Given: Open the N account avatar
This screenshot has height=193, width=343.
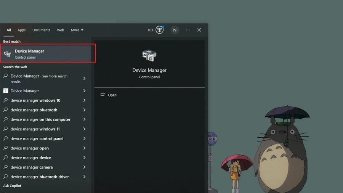Looking at the screenshot, I should click(175, 30).
